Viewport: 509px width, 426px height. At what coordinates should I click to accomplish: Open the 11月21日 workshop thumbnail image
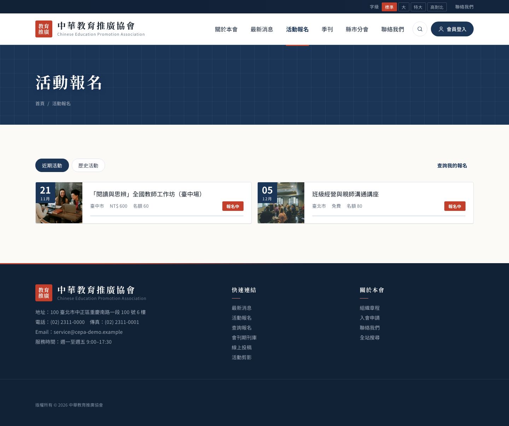tap(59, 203)
